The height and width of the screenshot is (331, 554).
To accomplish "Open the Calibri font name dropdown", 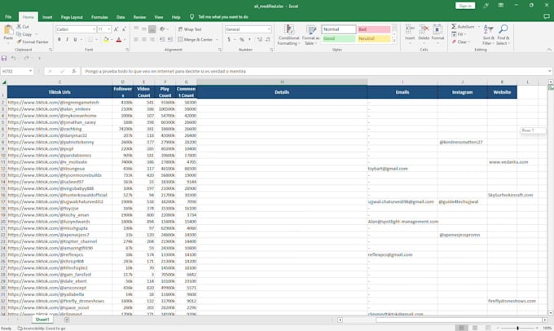I will [x=94, y=29].
